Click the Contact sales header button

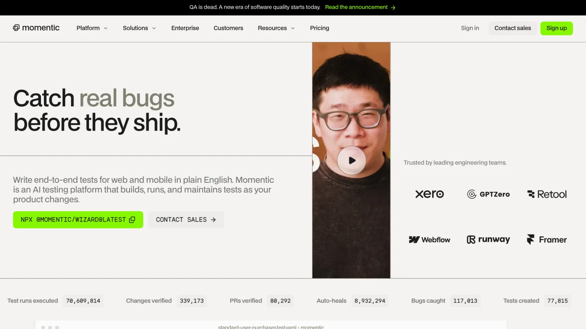513,28
